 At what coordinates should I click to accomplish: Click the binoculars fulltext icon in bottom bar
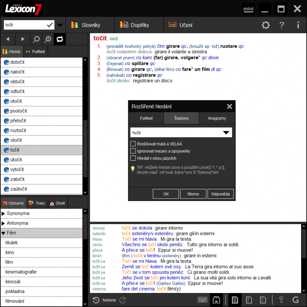click(x=217, y=300)
